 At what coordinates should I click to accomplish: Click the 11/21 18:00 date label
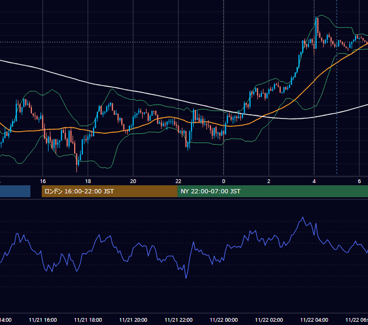click(88, 320)
